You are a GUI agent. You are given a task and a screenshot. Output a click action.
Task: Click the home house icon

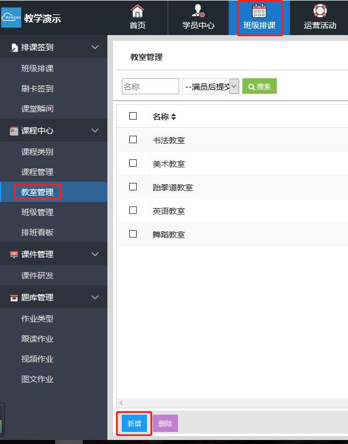tap(137, 11)
